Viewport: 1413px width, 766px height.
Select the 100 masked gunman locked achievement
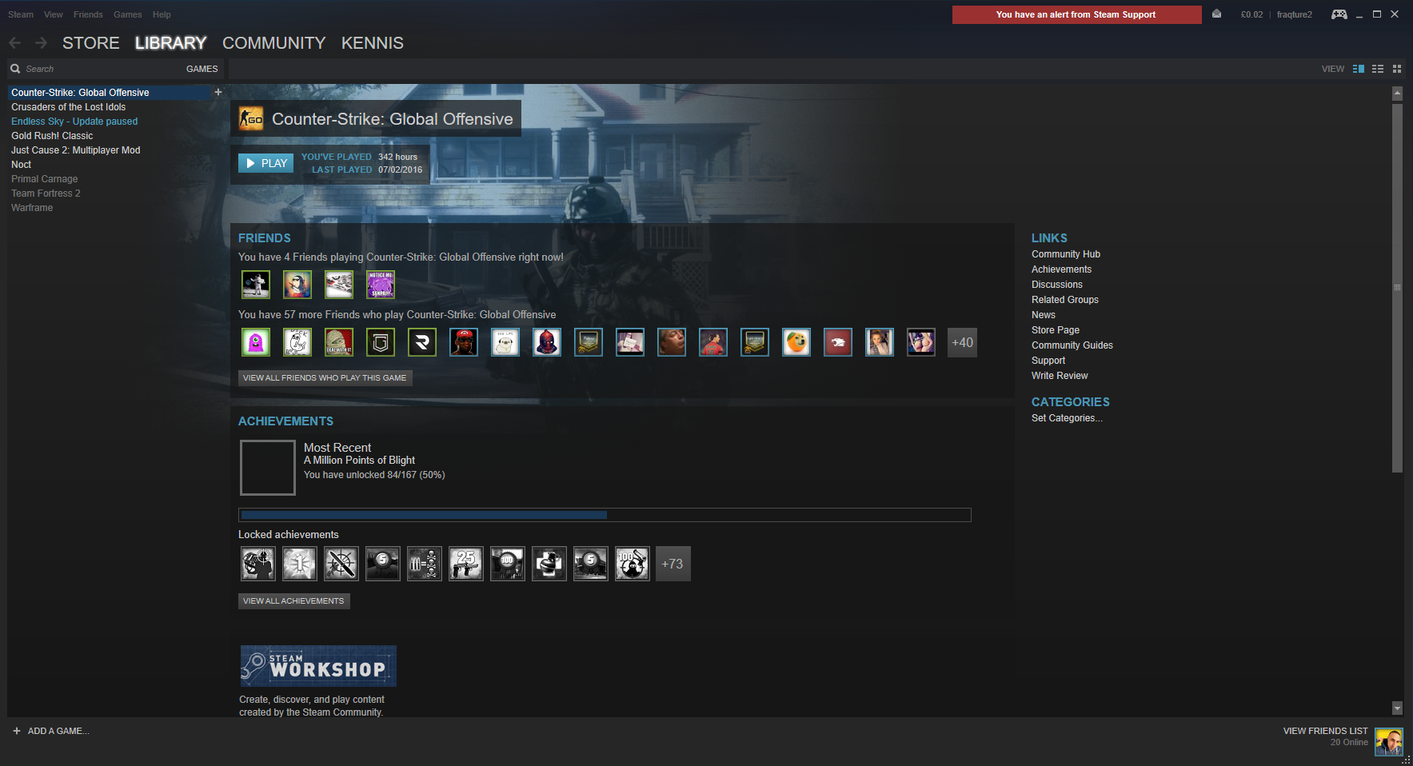click(633, 564)
